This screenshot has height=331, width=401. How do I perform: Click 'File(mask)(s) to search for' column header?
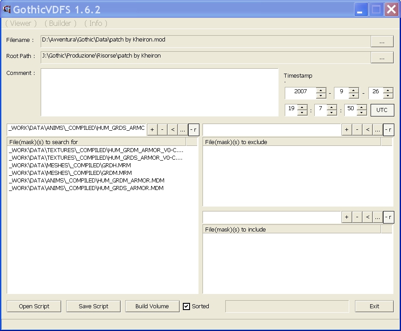(97, 142)
